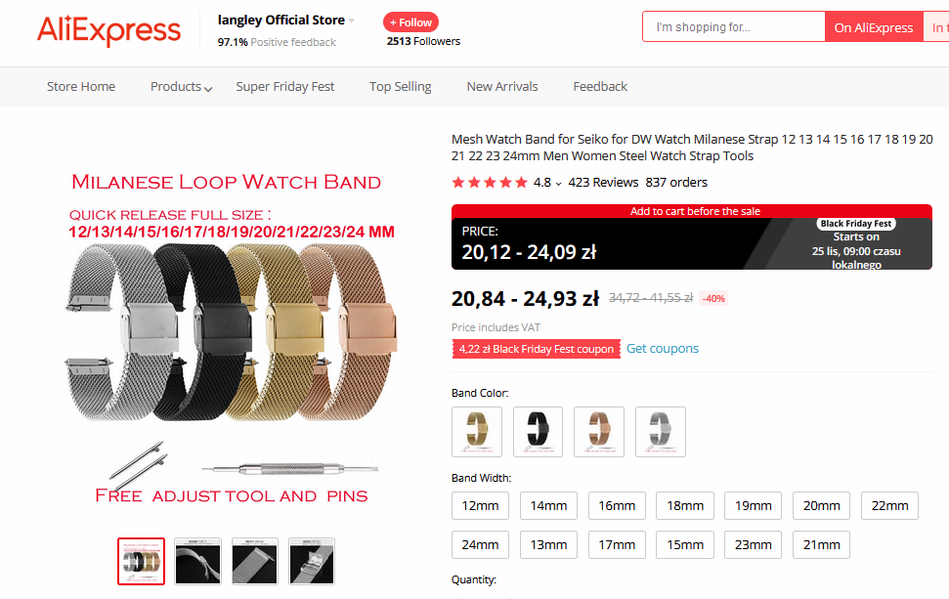Show the fourth clasp thumbnail image
Screen dimensions: 949x599
[x=312, y=562]
